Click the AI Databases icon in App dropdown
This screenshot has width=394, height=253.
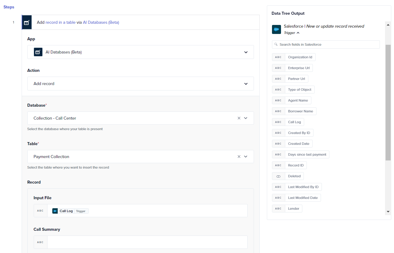(38, 52)
